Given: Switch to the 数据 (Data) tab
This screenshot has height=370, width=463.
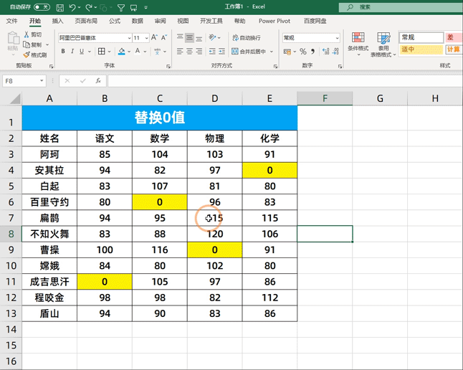Looking at the screenshot, I should coord(138,21).
